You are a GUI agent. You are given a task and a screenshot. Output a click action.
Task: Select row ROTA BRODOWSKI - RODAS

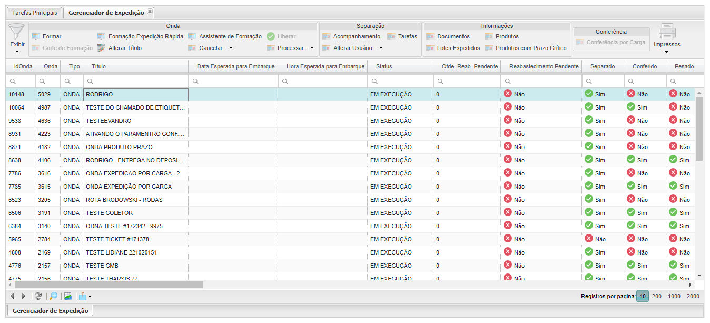(x=350, y=200)
